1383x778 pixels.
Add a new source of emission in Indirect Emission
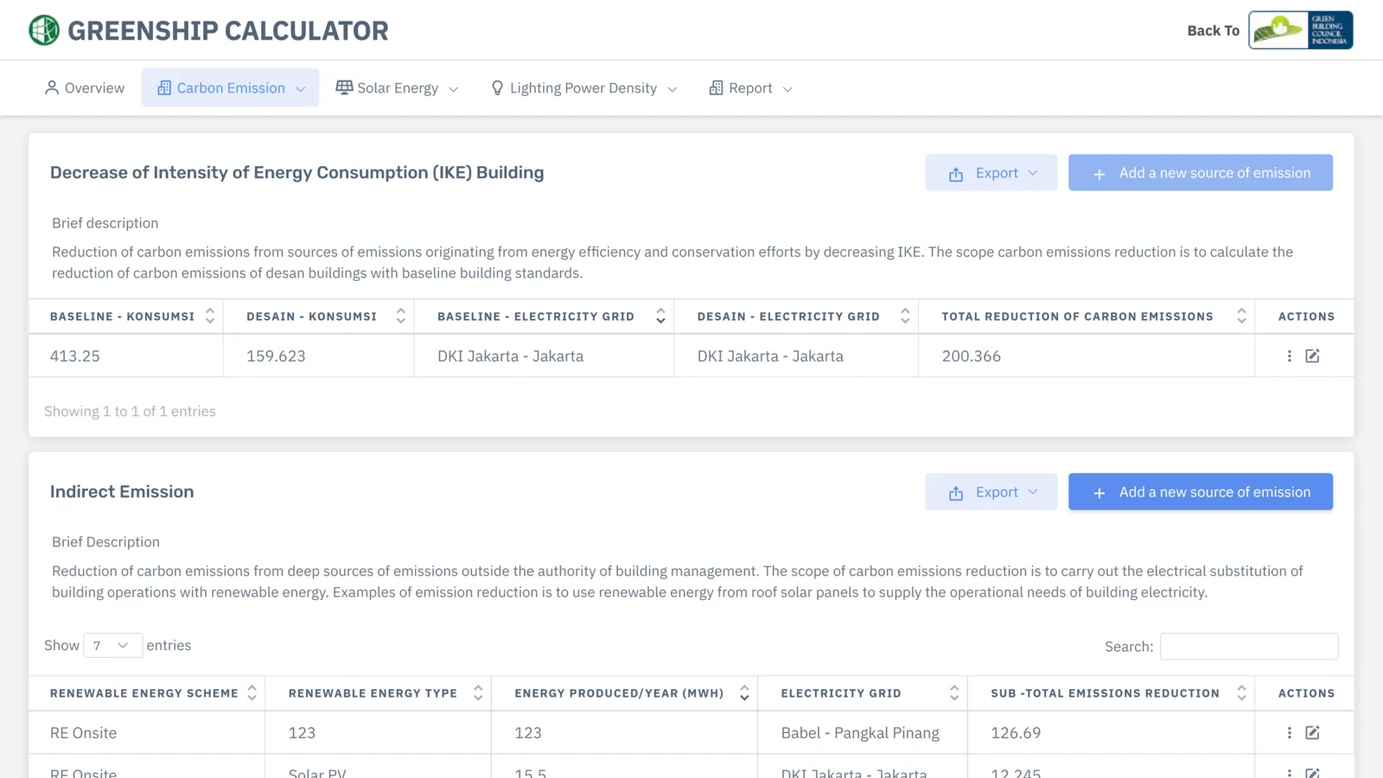tap(1201, 492)
